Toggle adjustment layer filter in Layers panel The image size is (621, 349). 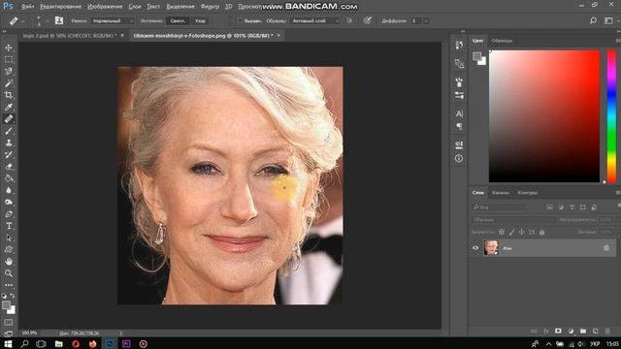(x=561, y=206)
